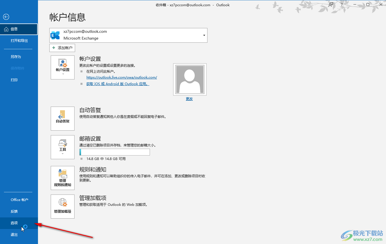Open 管理规则和通知 button
The image size is (386, 244).
tap(63, 178)
